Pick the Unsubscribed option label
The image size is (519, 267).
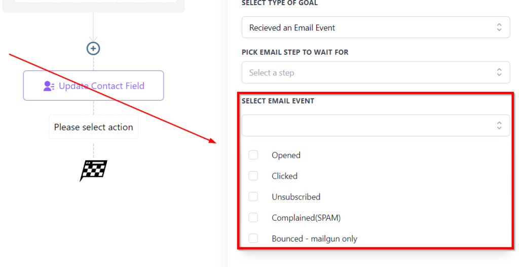tap(296, 197)
